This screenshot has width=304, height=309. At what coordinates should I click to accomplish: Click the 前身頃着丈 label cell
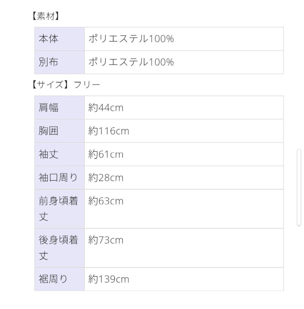tap(59, 209)
